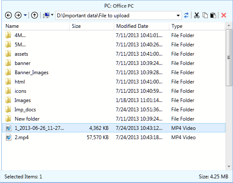Image resolution: width=233 pixels, height=183 pixels.
Task: Refresh the file listing
Action: click(x=186, y=15)
